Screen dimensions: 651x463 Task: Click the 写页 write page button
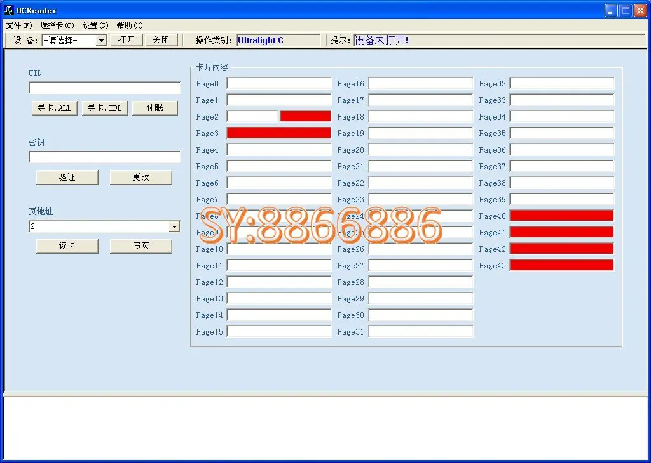coord(140,246)
